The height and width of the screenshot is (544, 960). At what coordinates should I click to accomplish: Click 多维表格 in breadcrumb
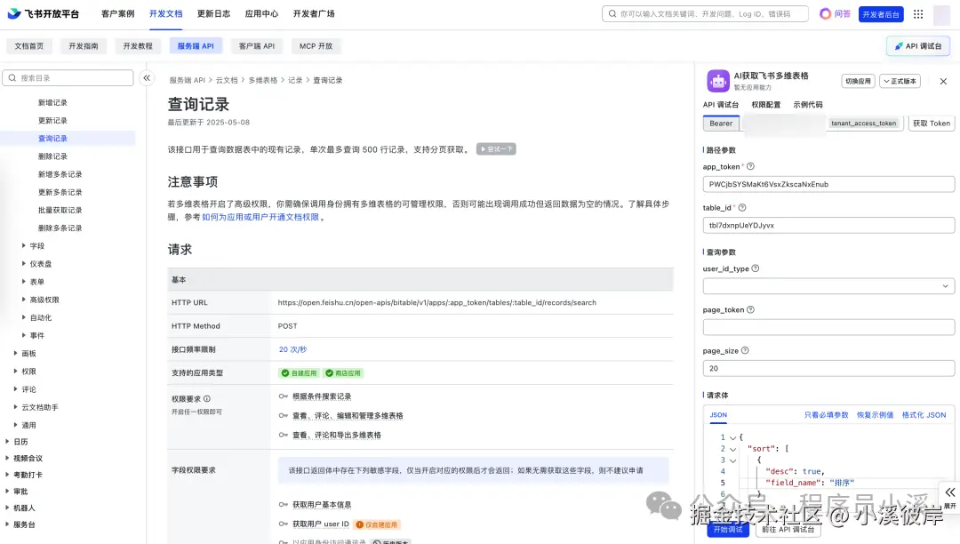coord(262,80)
